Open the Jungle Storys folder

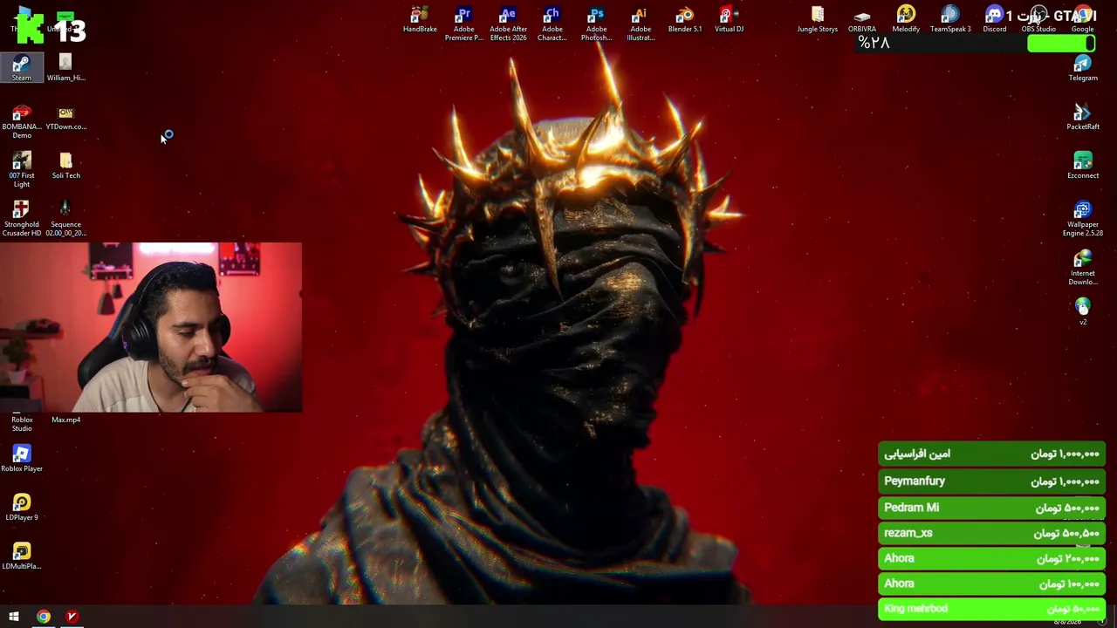coord(817,20)
